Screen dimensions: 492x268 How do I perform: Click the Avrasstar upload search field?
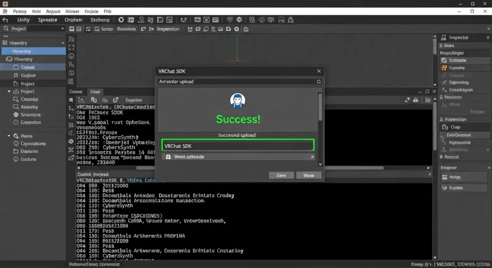point(237,82)
